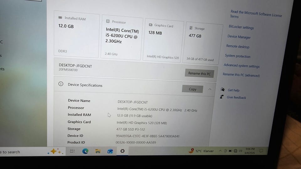Click the Installed RAM row label in specifications
Image resolution: width=301 pixels, height=169 pixels.
point(79,115)
